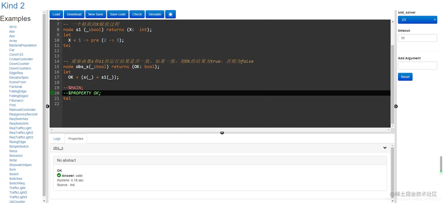Switch to the Properties tab
Image resolution: width=443 pixels, height=203 pixels.
point(76,139)
